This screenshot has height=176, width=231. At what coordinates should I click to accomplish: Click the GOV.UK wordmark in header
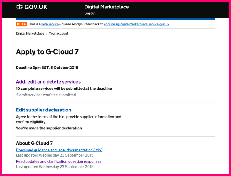click(36, 7)
